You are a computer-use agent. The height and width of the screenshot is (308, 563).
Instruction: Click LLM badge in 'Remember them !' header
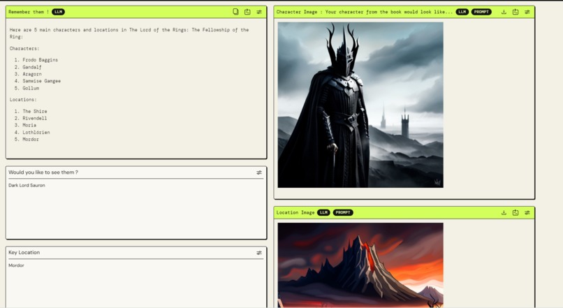click(x=58, y=12)
